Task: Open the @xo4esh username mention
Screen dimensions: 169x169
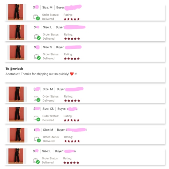Action: pyautogui.click(x=16, y=69)
